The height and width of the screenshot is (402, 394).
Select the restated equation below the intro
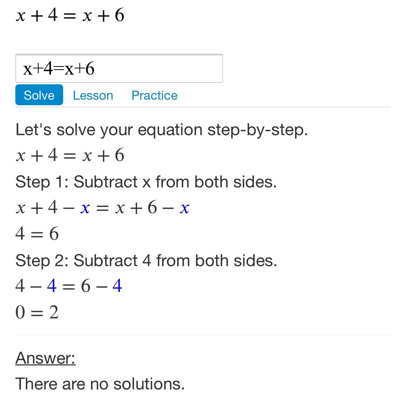pos(70,155)
